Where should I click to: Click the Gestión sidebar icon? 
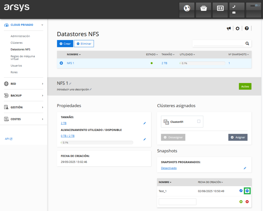tap(6, 107)
